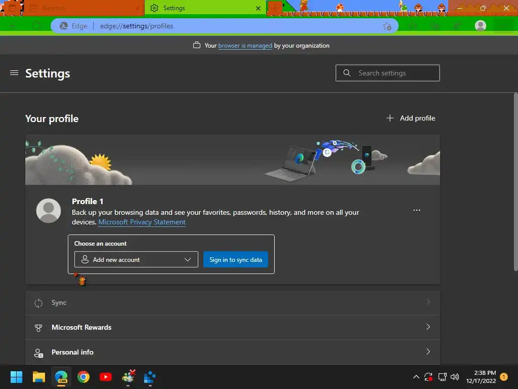The width and height of the screenshot is (518, 389).
Task: Click the Your profile heading
Action: pyautogui.click(x=52, y=119)
